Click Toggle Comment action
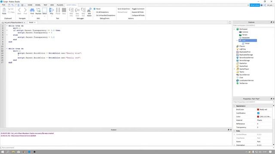Screen dimensions: 275x154 point(138,9)
